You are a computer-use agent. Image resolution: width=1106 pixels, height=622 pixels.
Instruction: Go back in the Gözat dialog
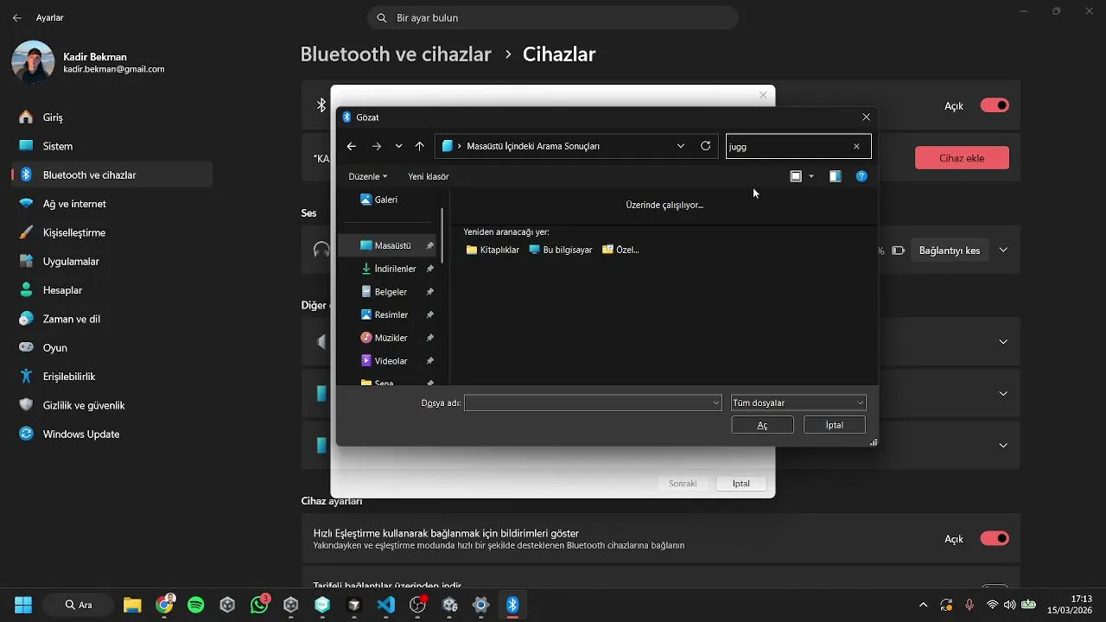click(x=351, y=146)
